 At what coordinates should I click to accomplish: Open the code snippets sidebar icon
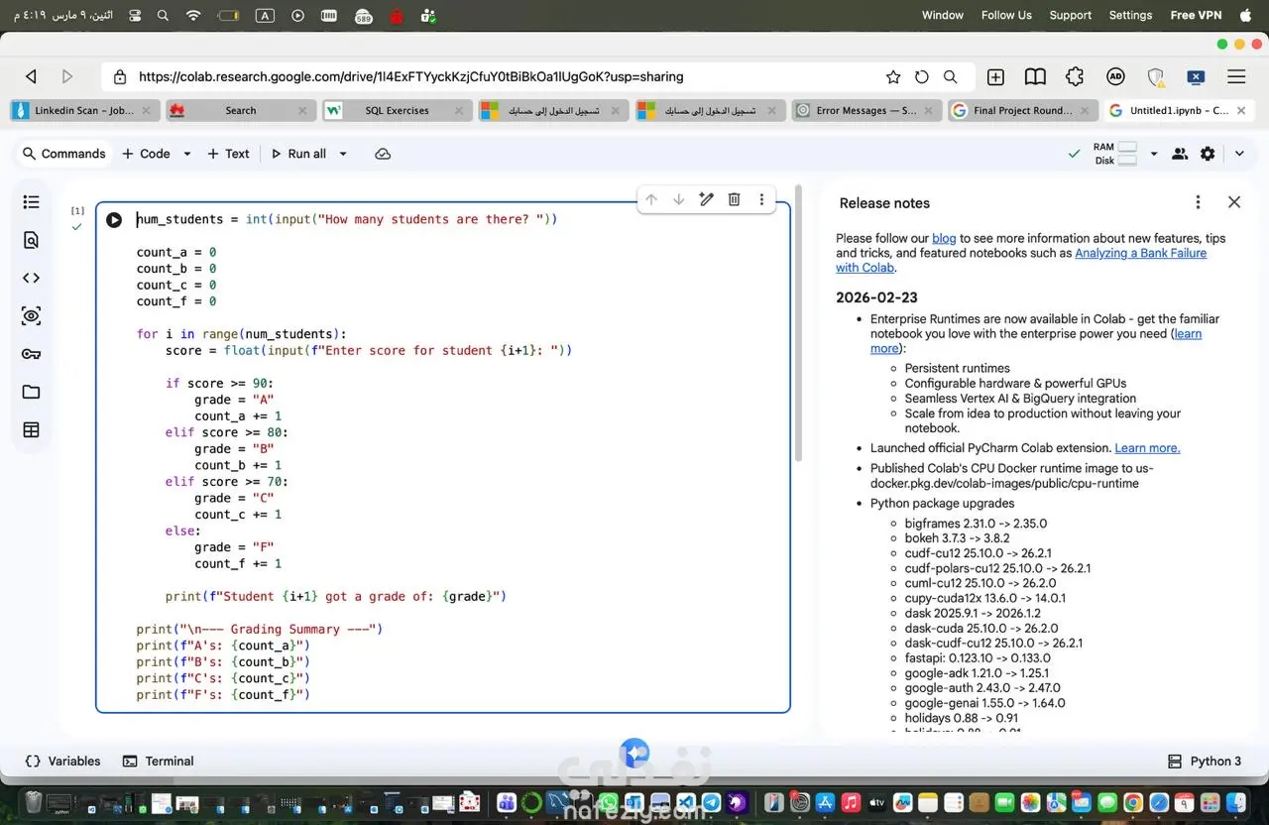coord(31,279)
